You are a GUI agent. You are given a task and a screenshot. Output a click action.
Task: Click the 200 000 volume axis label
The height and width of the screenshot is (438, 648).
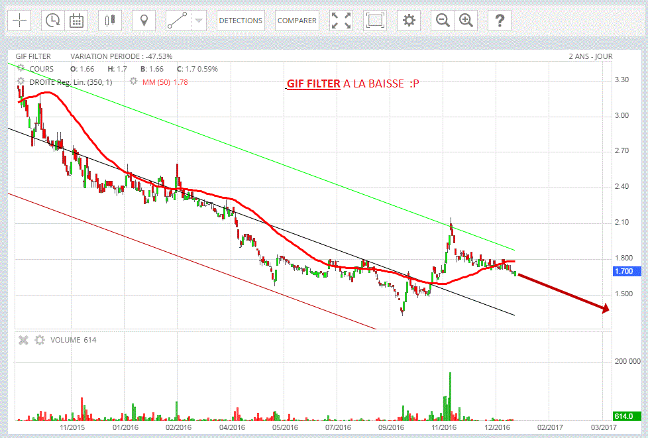click(627, 361)
